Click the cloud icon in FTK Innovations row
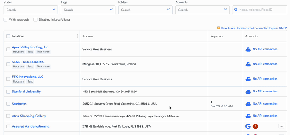 (x=248, y=79)
